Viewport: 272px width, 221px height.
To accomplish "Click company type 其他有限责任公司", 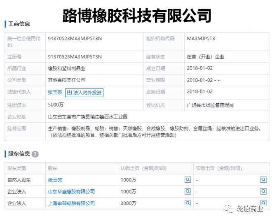I will 67,80.
